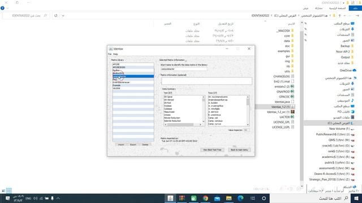Open the green app taskbar icon
Screen dimensions: 362x203
coord(193,198)
